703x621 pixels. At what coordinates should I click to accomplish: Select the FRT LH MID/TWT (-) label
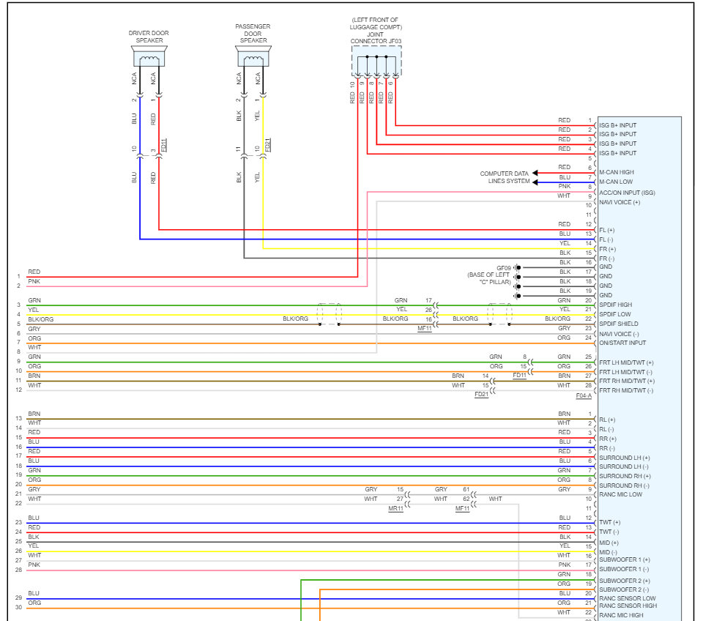tap(626, 372)
